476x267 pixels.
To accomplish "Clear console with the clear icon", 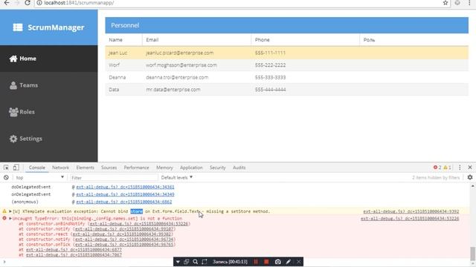I will (6, 177).
